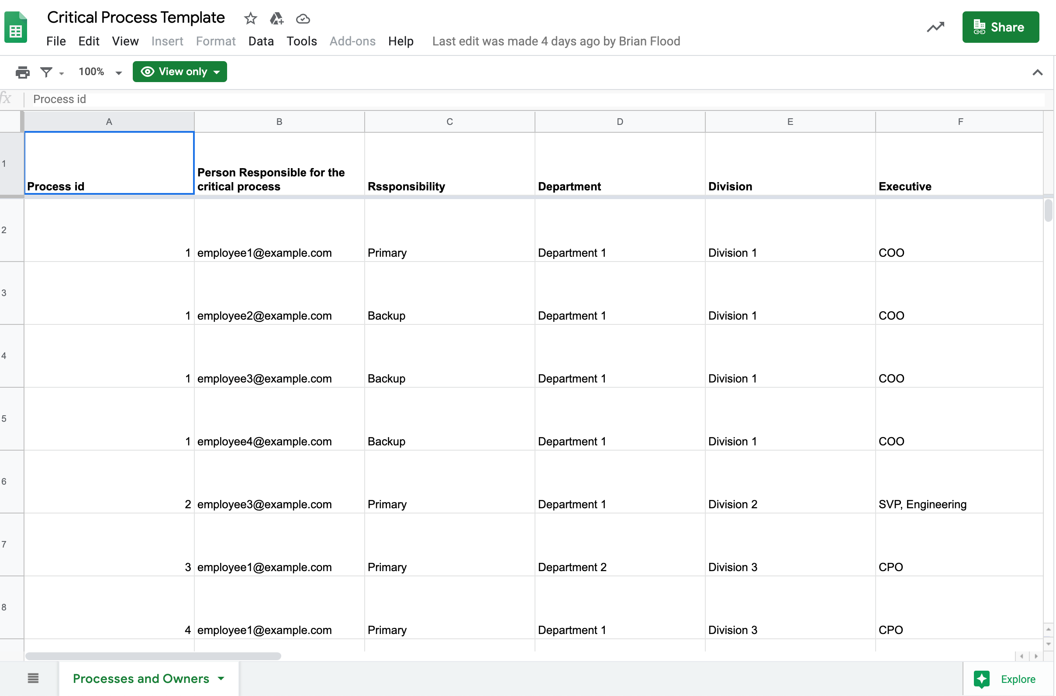This screenshot has width=1056, height=696.
Task: Select column A header
Action: pos(109,122)
